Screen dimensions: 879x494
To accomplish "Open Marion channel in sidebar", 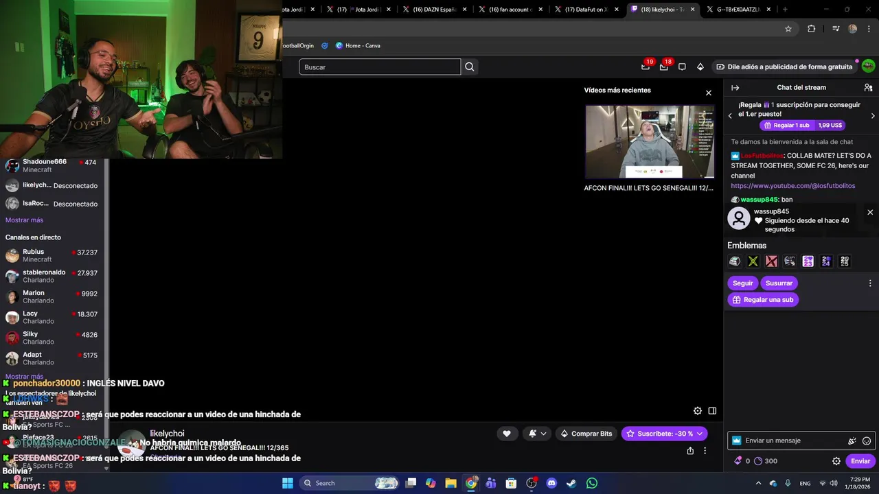I will tap(52, 297).
